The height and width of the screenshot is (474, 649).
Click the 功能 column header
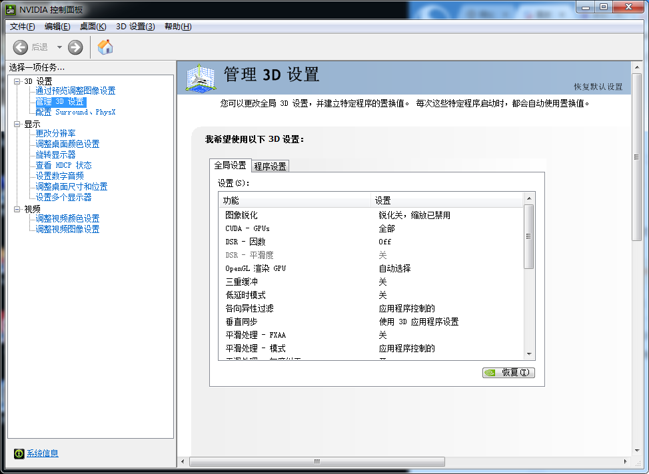295,200
